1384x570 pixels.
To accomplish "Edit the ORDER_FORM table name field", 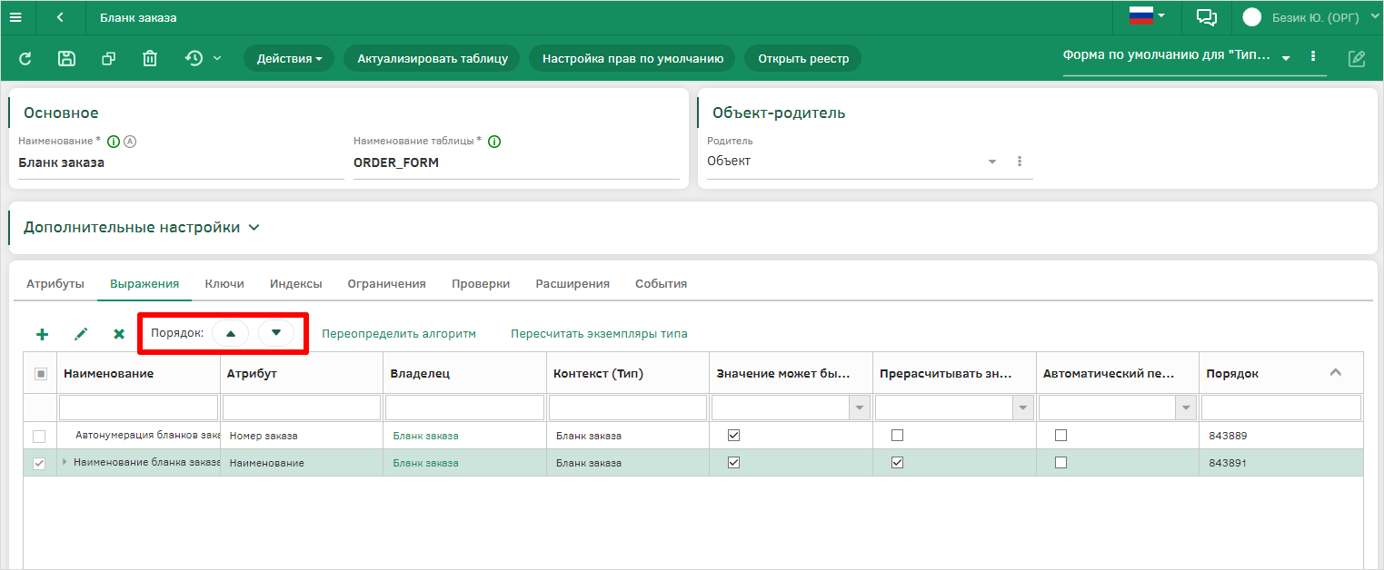I will [516, 163].
